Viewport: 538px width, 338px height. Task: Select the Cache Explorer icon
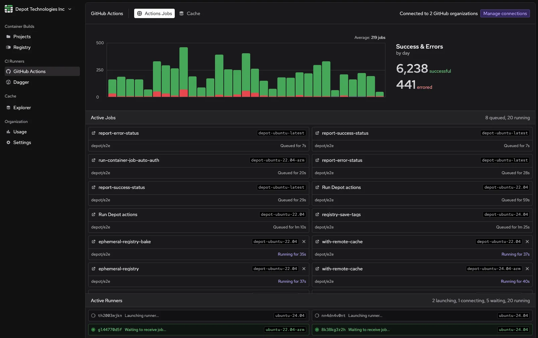click(x=8, y=108)
